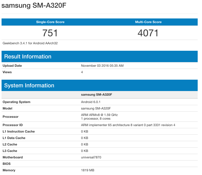This screenshot has height=175, width=202.
Task: Select the Processor ID row label
Action: pos(13,125)
